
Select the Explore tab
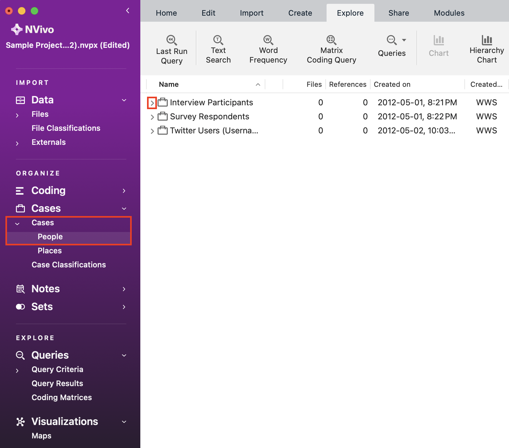coord(350,13)
